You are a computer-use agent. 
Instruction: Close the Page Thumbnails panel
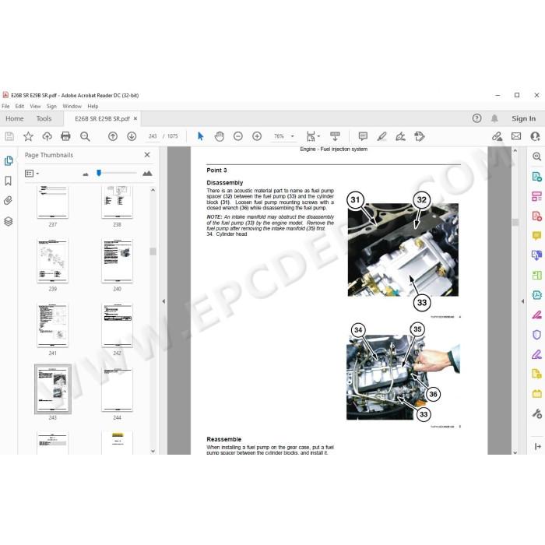(147, 155)
